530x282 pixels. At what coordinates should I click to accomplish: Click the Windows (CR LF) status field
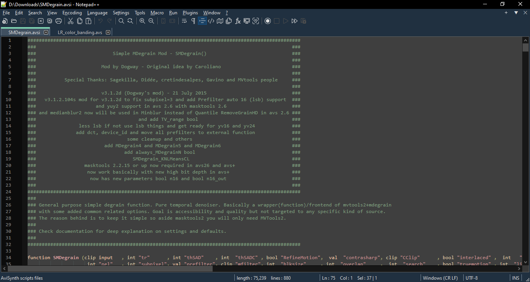[x=440, y=278]
